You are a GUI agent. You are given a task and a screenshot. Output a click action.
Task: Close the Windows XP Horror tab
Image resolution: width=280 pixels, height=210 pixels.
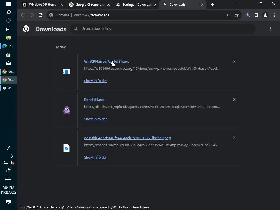[62, 5]
